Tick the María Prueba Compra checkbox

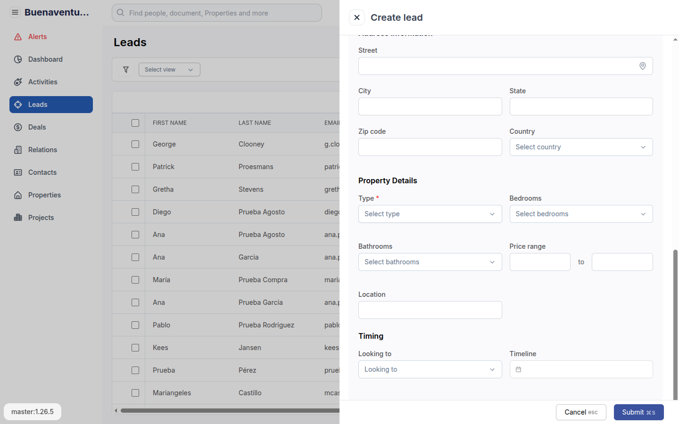(135, 280)
